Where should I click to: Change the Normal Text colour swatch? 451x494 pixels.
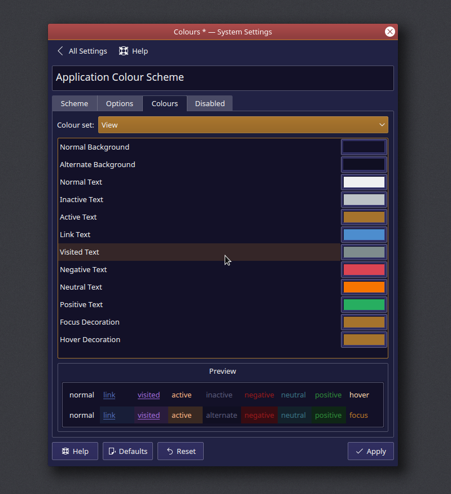point(364,182)
